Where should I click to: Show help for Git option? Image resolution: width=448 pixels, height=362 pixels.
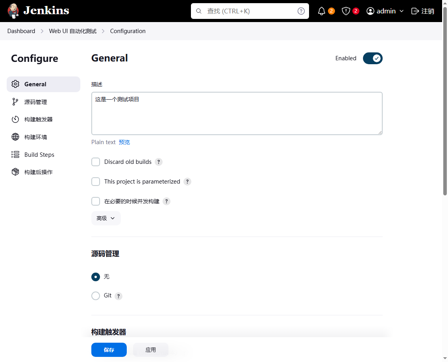point(118,296)
